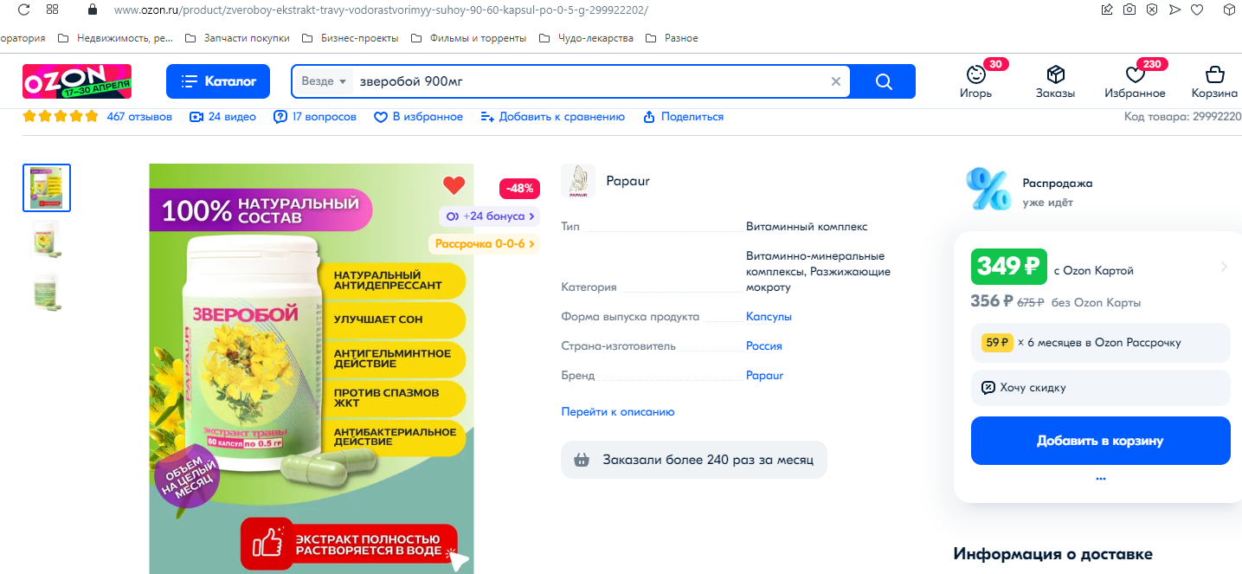
Task: Open the Корзина cart icon
Action: click(x=1214, y=81)
